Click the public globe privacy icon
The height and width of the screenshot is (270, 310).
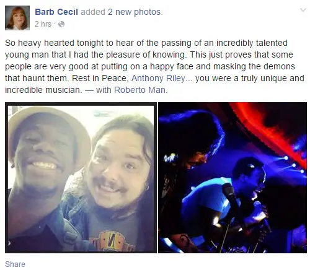(x=61, y=24)
